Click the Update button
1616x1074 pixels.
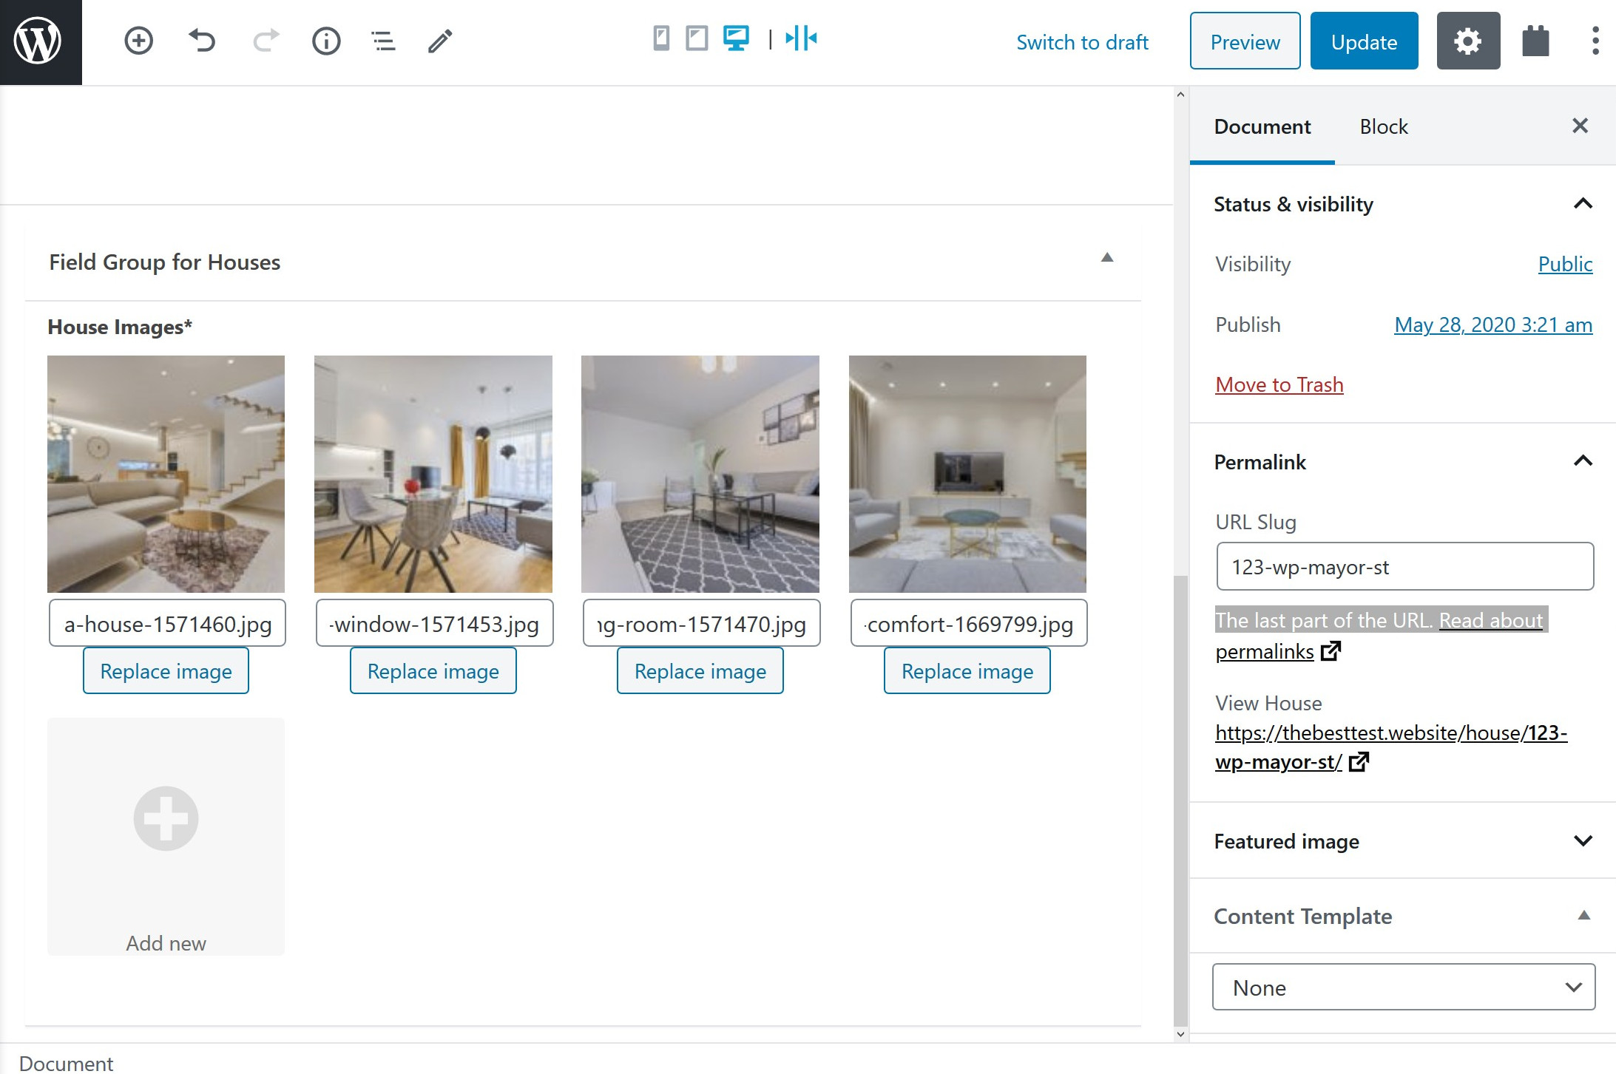click(1363, 41)
